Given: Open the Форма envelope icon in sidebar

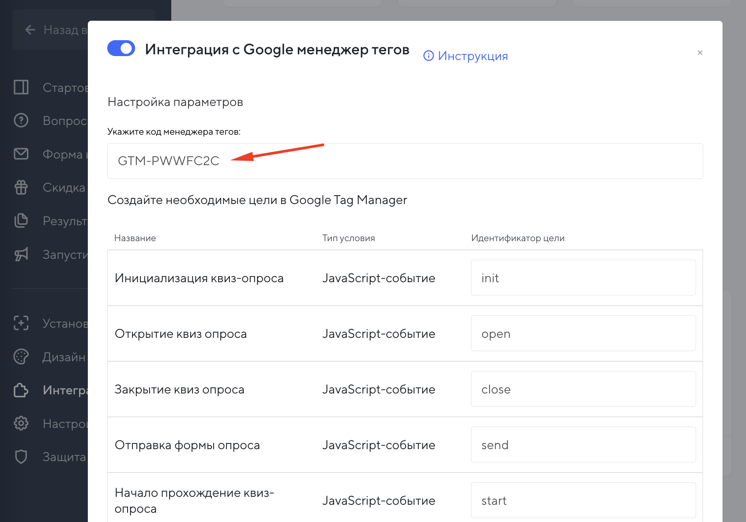Looking at the screenshot, I should (21, 154).
